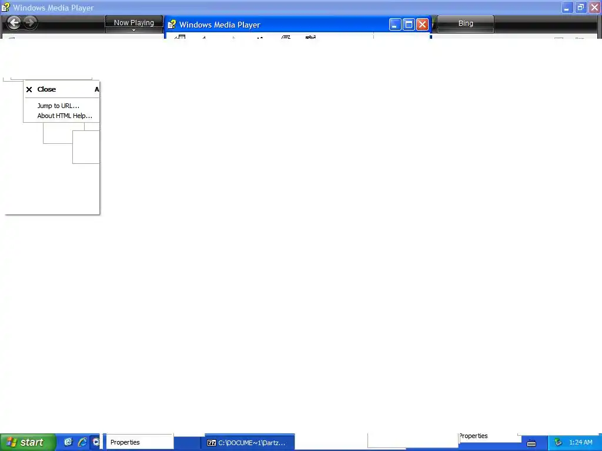
Task: Close the outer Windows Media Player window
Action: tap(594, 7)
